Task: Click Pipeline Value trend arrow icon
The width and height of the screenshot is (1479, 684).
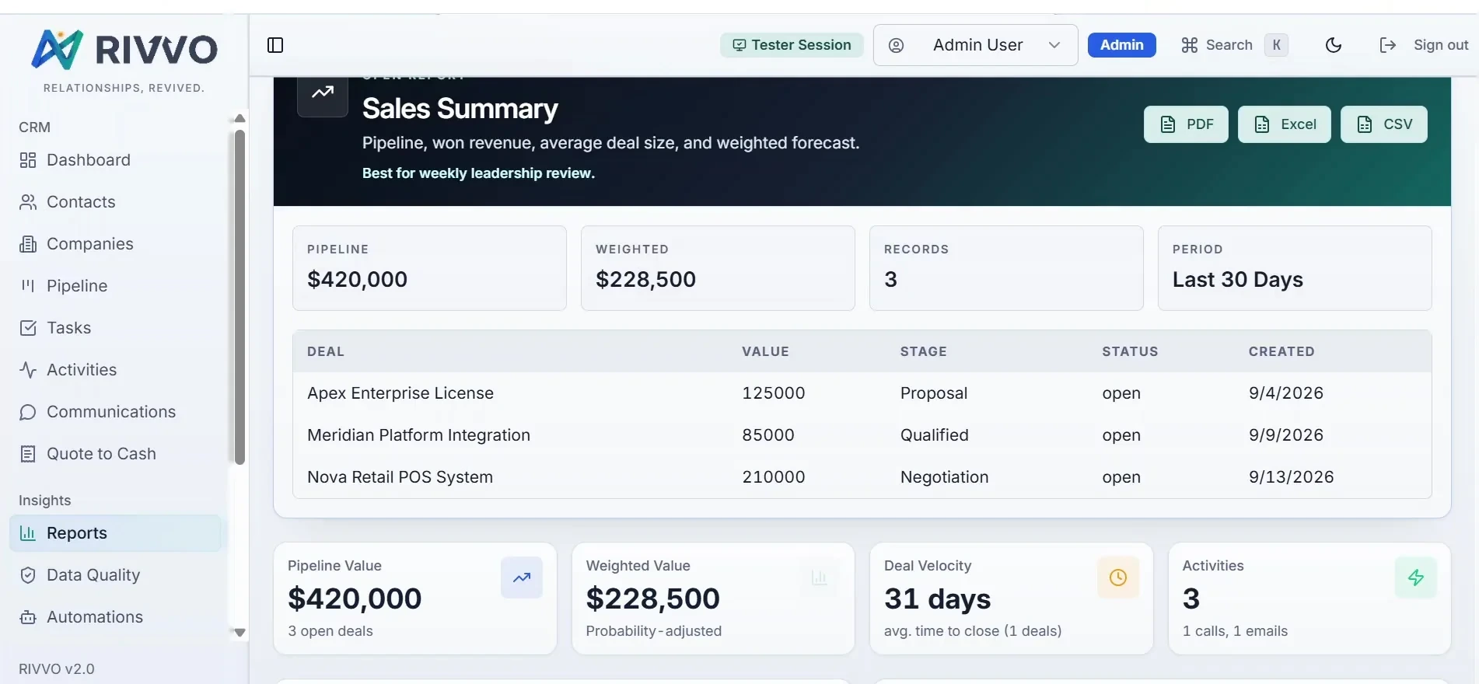Action: click(522, 578)
